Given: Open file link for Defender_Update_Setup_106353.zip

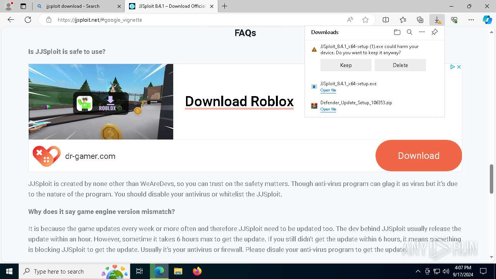Looking at the screenshot, I should (x=328, y=109).
